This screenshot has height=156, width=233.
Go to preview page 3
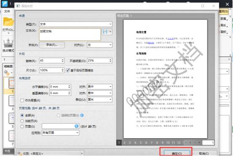tap(130, 143)
